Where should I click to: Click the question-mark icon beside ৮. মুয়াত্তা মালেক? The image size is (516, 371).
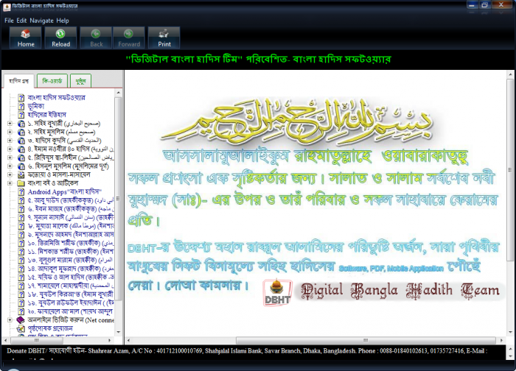point(21,226)
